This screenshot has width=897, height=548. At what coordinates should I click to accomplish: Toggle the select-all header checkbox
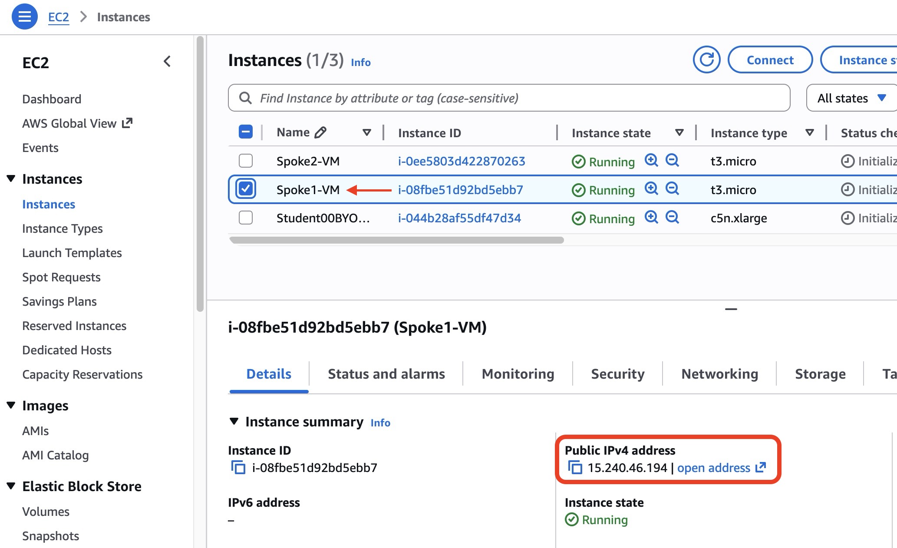coord(246,132)
